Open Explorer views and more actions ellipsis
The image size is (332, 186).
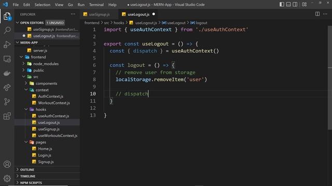[x=73, y=14]
